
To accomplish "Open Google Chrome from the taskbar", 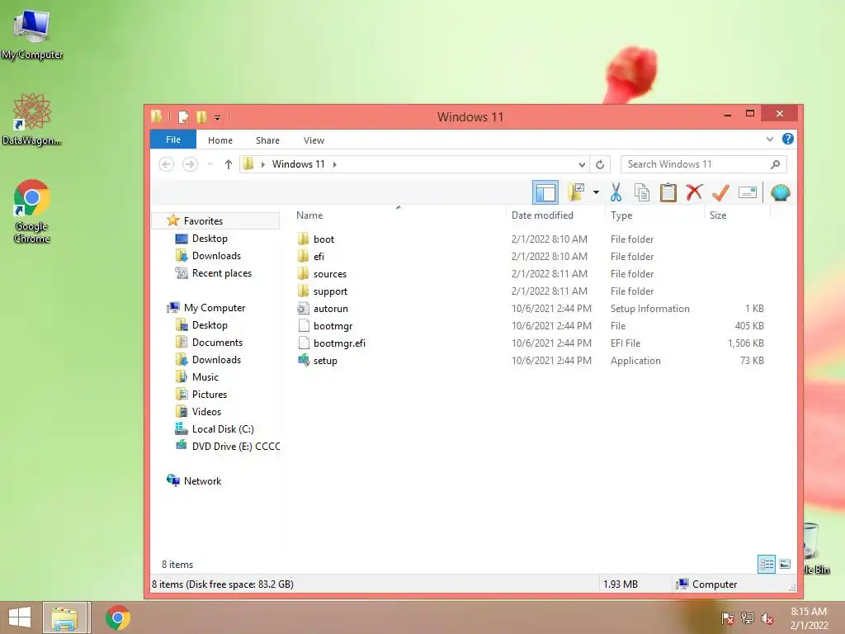I will point(118,617).
